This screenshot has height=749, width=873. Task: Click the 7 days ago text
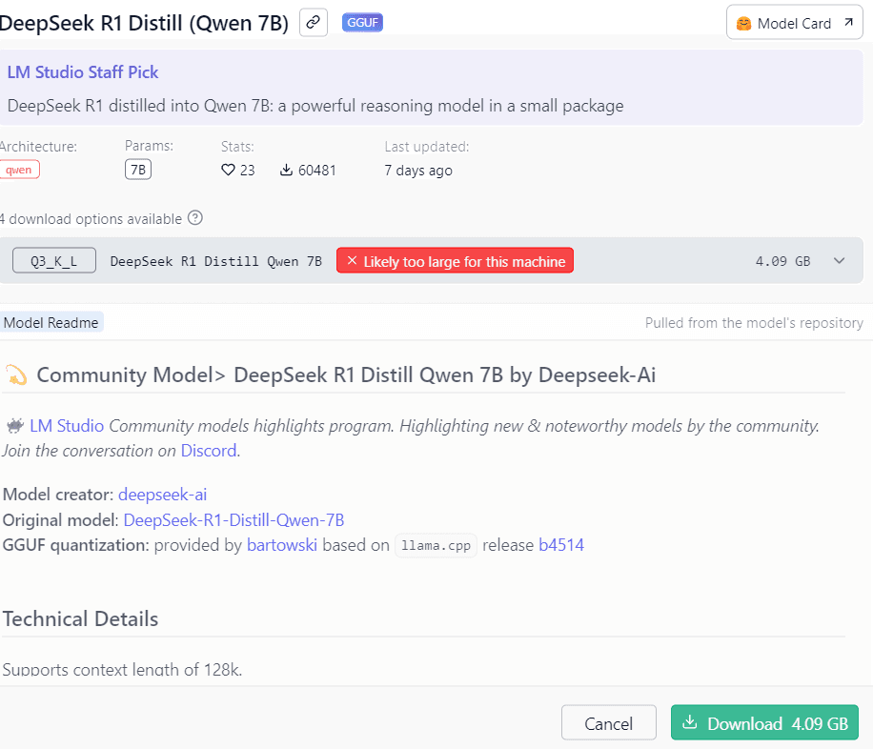click(x=418, y=171)
